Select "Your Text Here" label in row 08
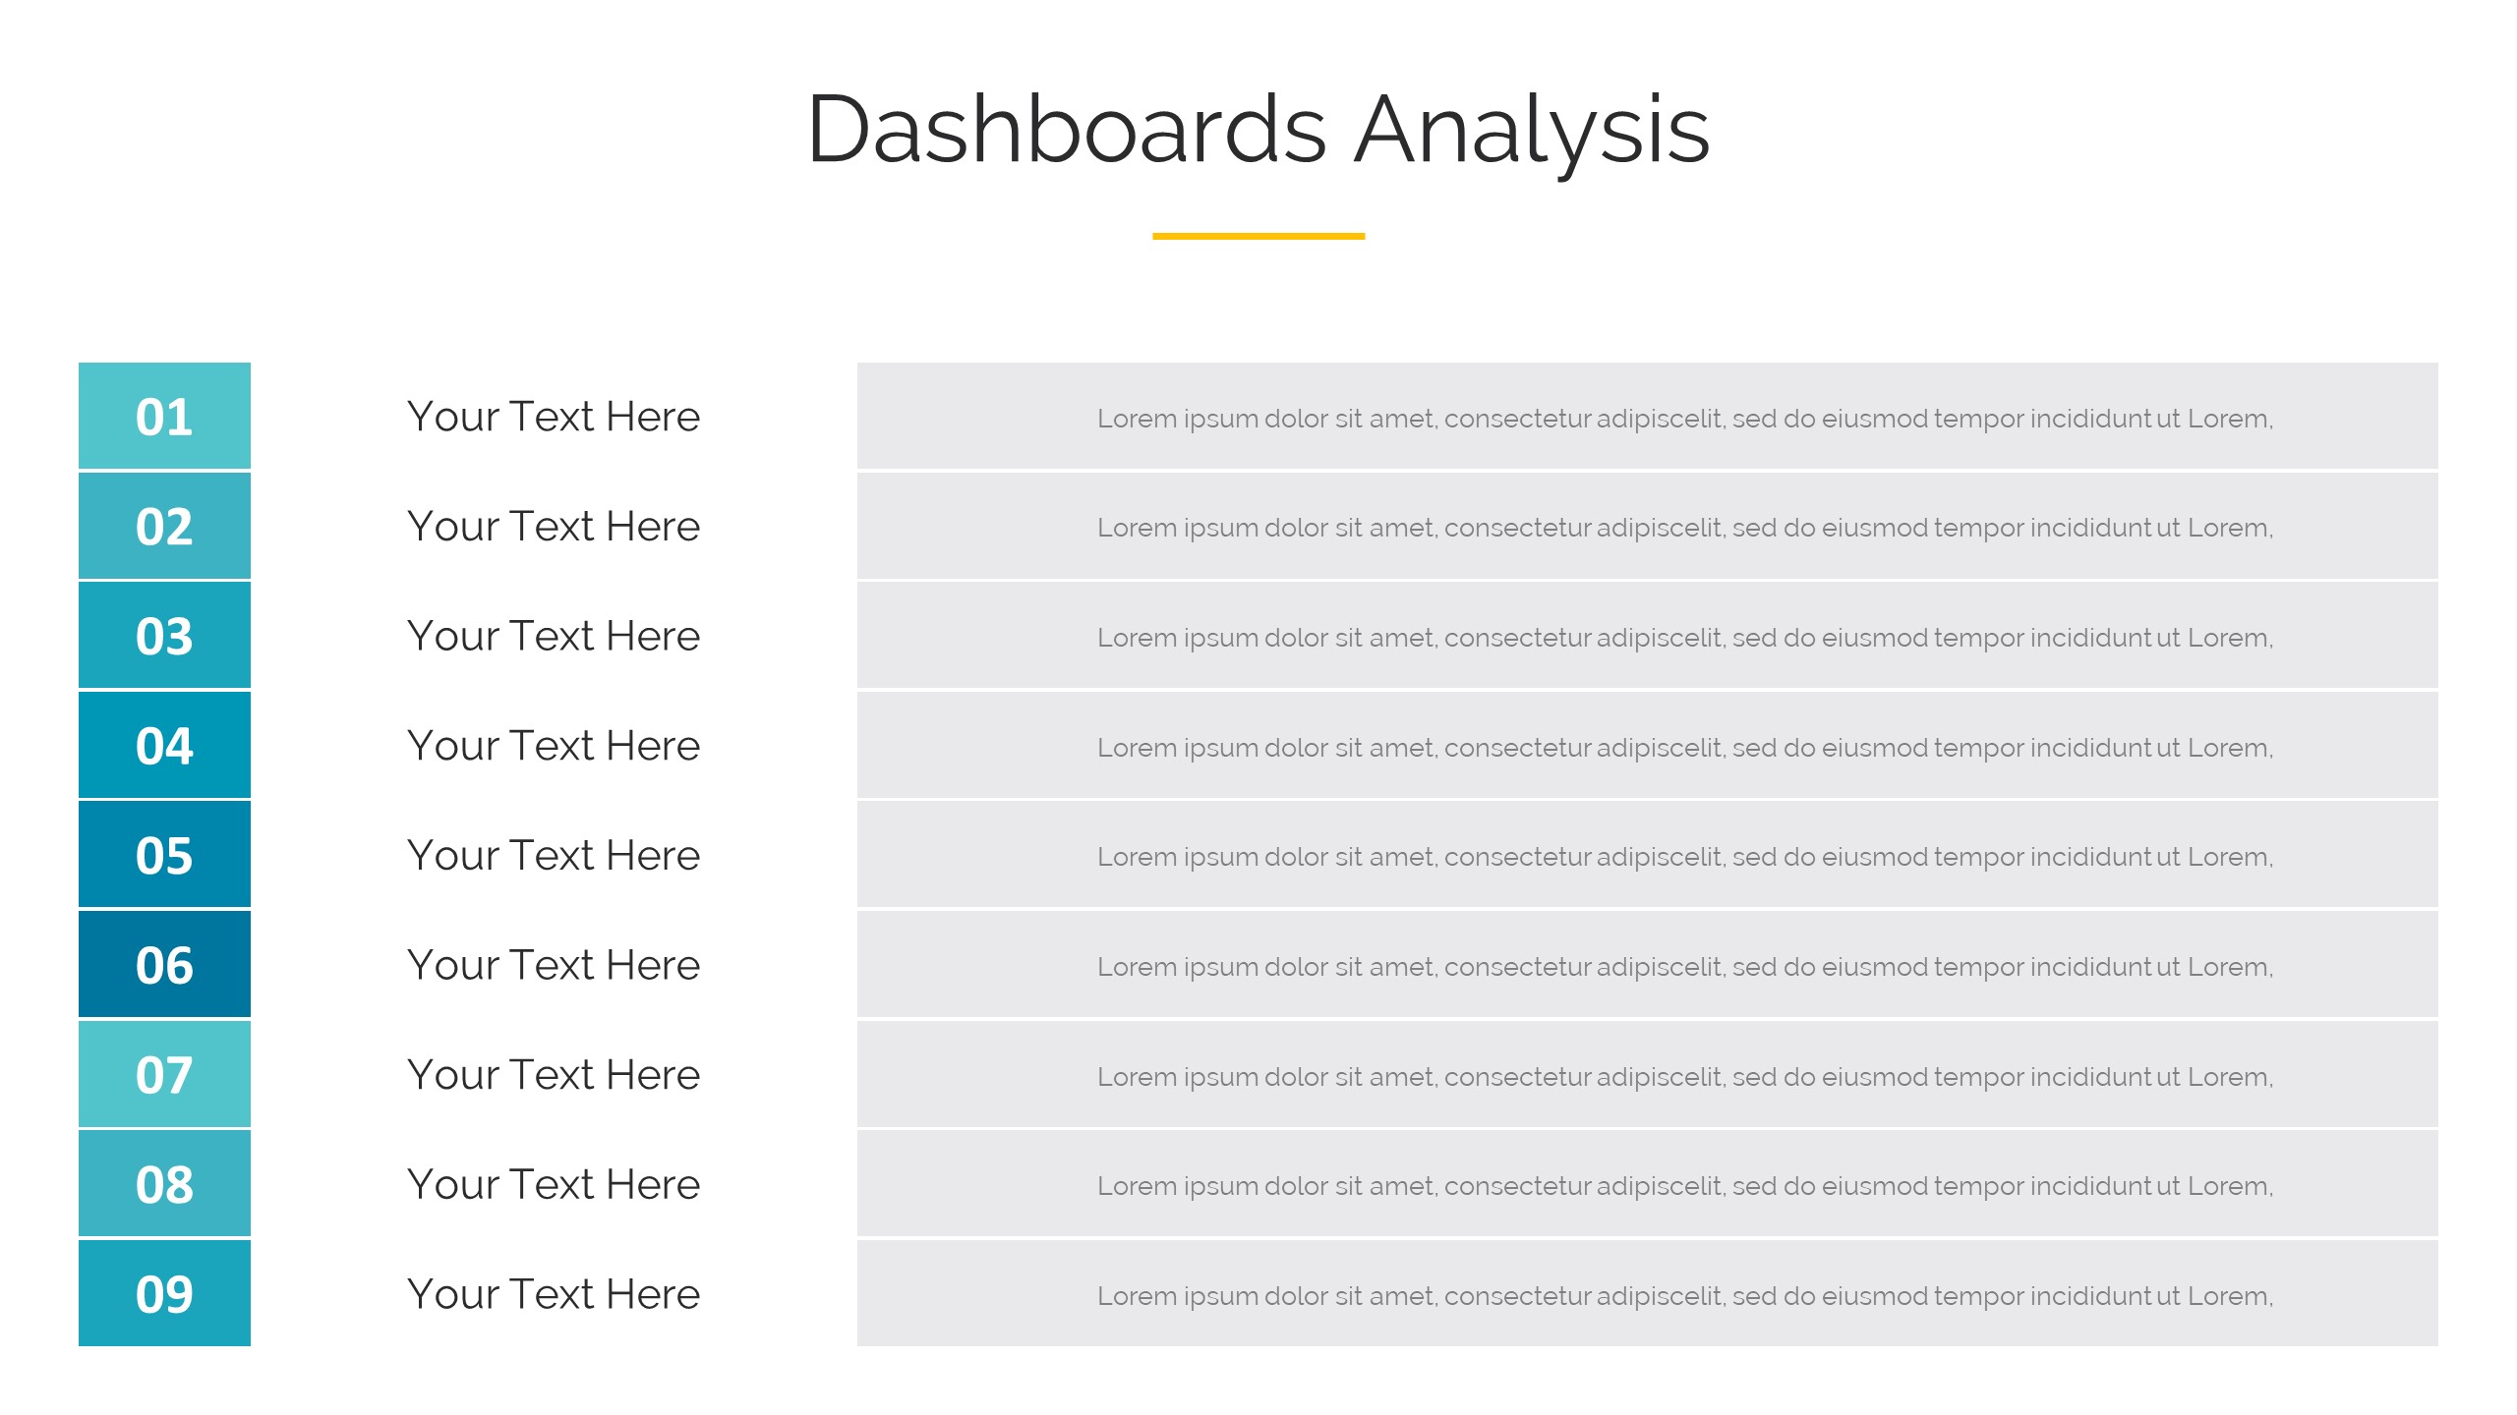Image resolution: width=2517 pixels, height=1415 pixels. [x=554, y=1185]
